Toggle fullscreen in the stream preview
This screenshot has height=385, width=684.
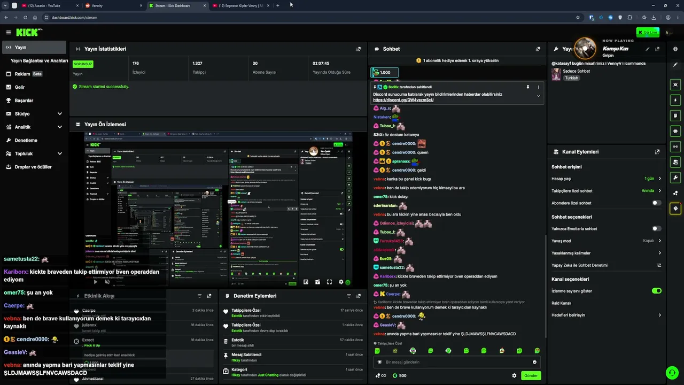tap(329, 282)
